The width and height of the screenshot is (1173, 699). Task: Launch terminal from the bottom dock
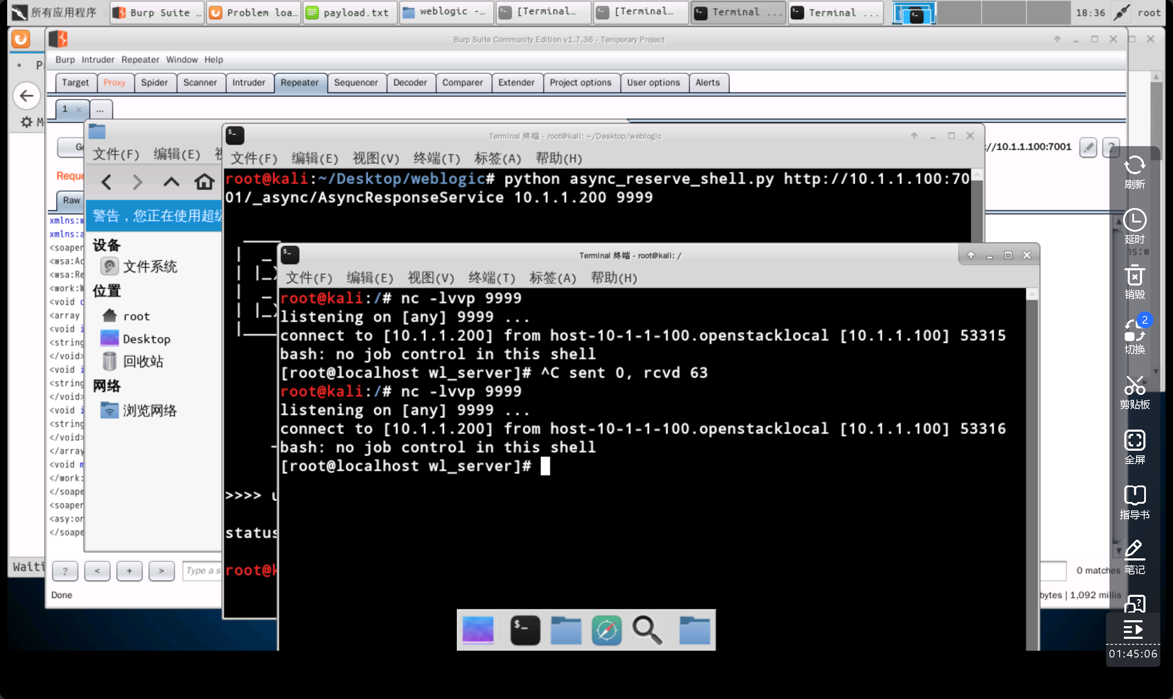pos(525,630)
